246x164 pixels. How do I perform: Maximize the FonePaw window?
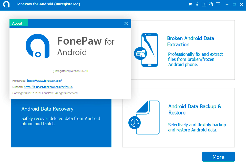tap(234, 4)
